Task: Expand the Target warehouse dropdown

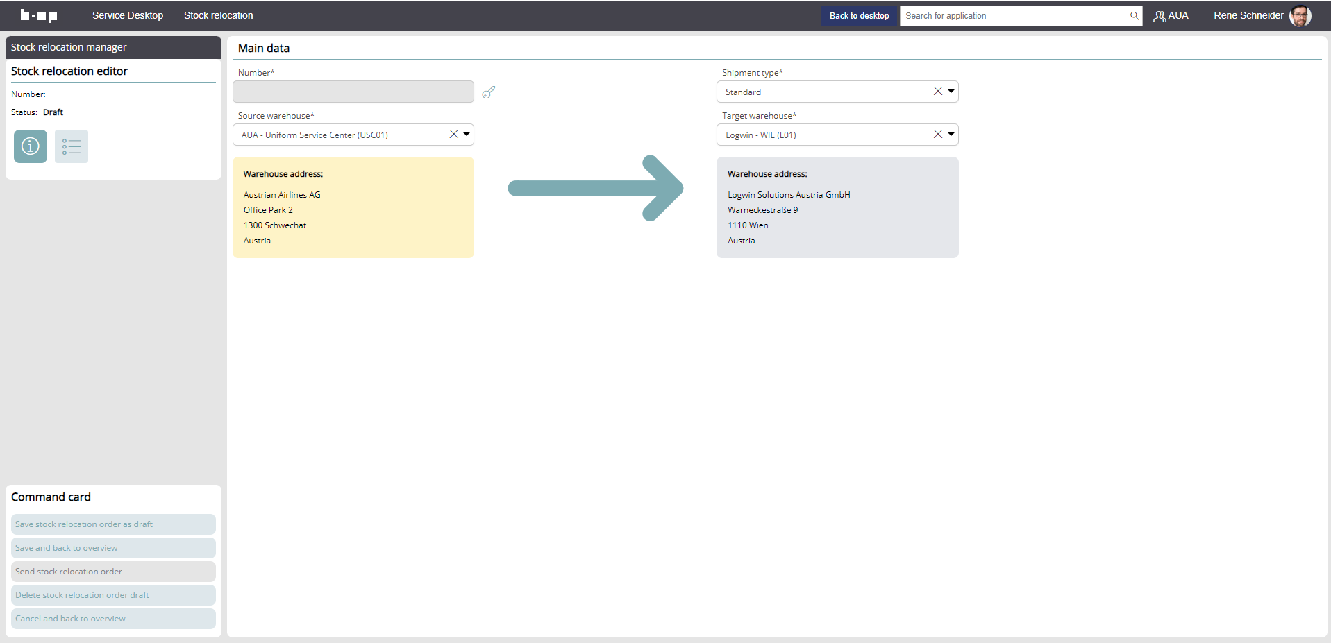Action: (951, 135)
